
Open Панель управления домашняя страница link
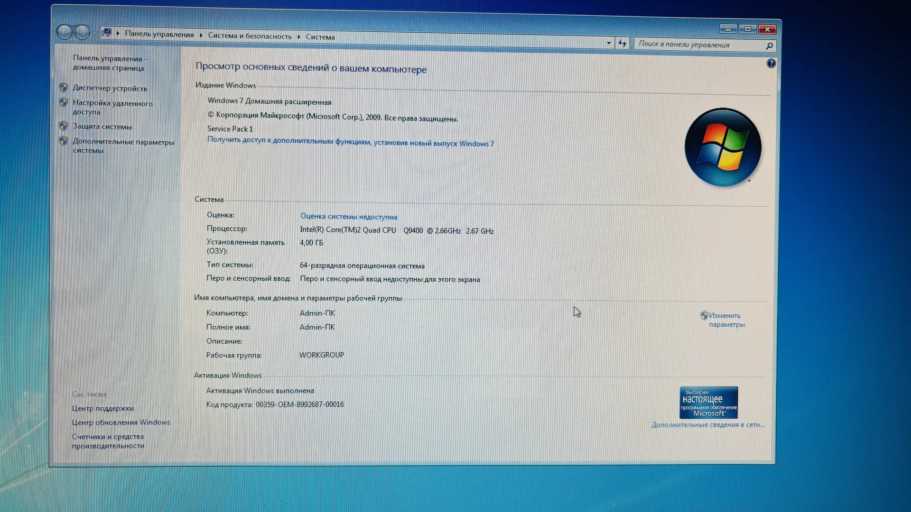point(109,63)
